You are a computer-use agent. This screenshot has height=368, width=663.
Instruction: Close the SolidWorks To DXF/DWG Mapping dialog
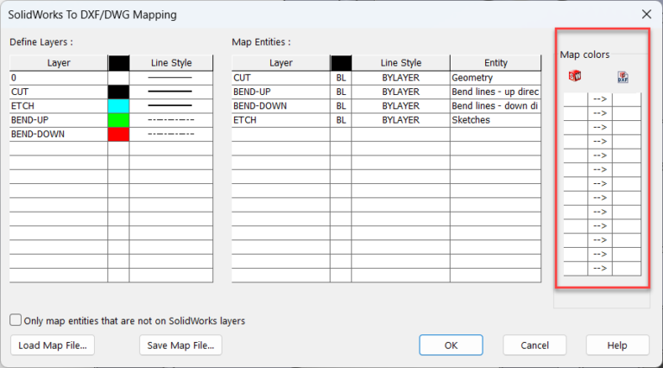647,15
